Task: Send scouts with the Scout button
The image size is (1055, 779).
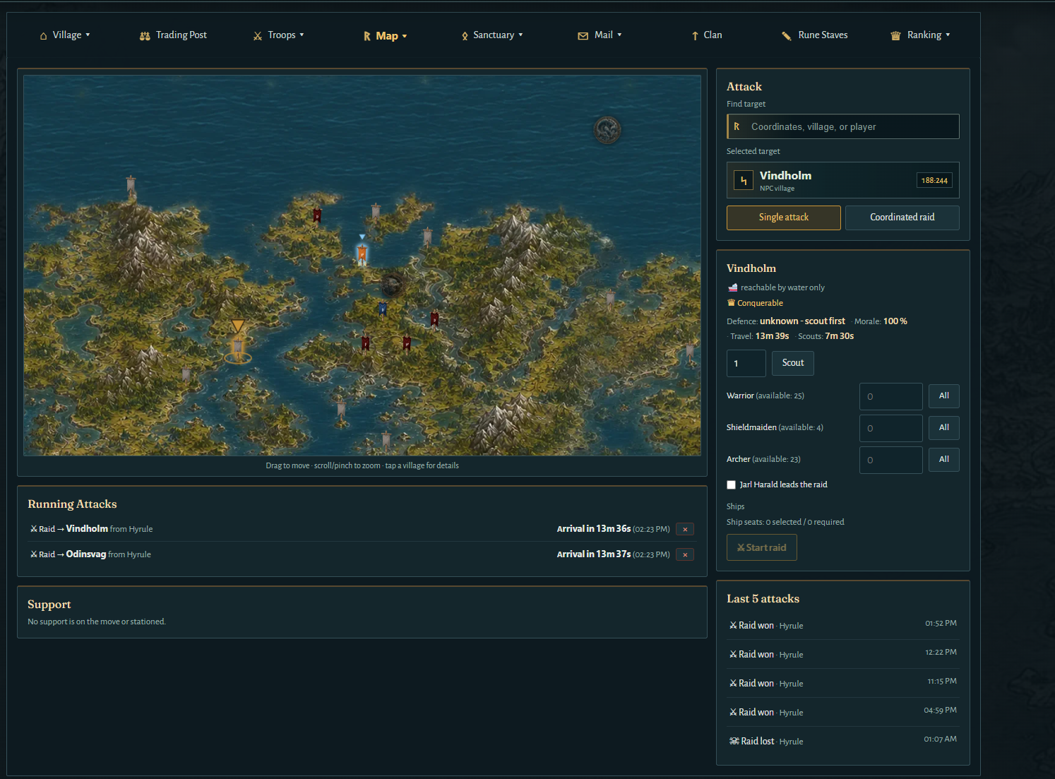Action: 793,363
